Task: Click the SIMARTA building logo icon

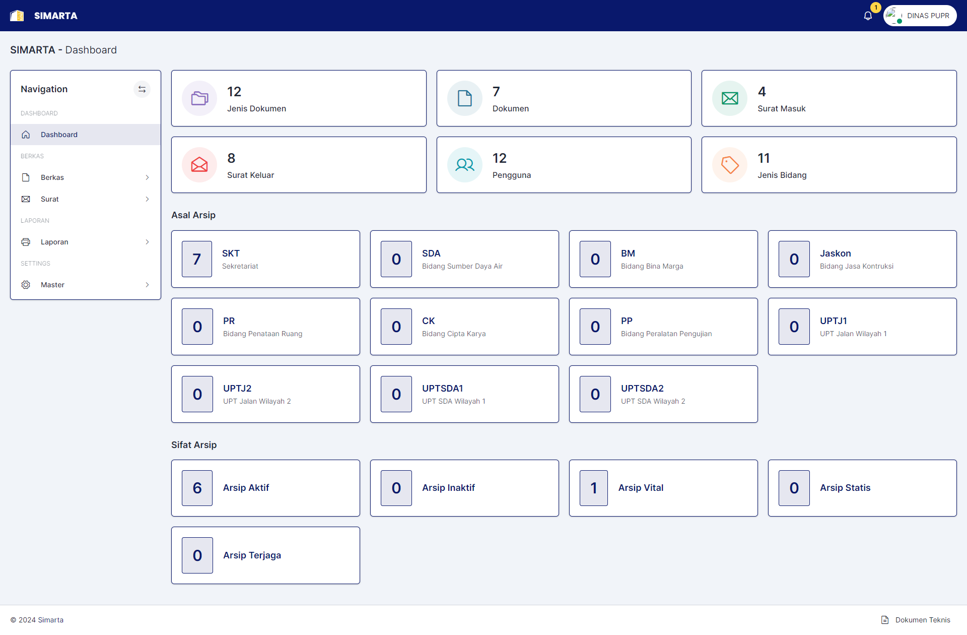Action: pyautogui.click(x=17, y=16)
